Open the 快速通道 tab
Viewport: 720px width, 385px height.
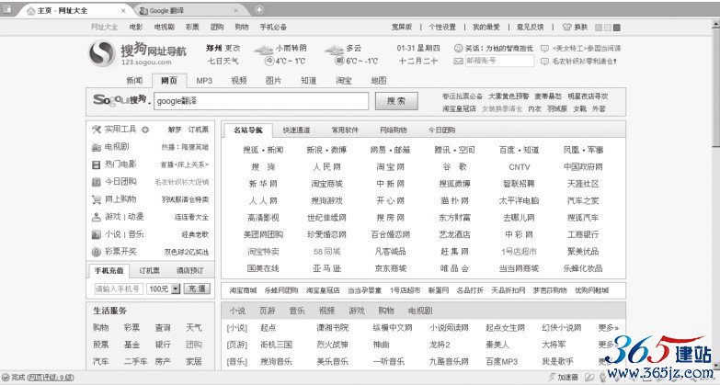[x=297, y=130]
